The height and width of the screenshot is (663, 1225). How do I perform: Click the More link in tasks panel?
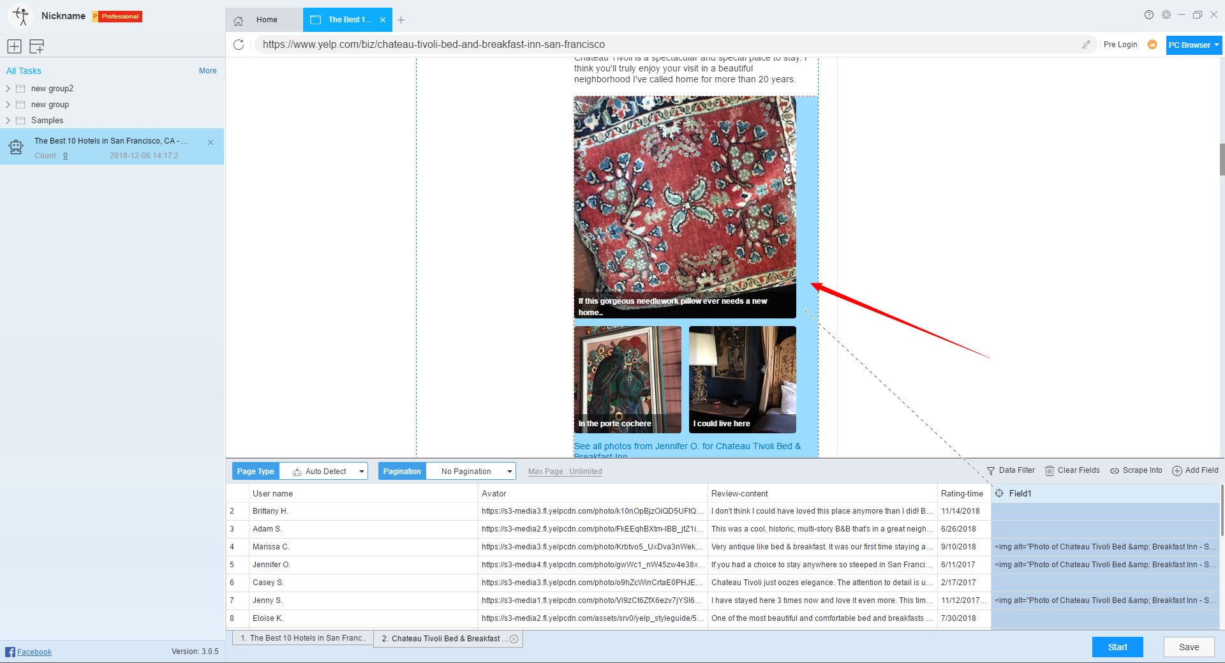click(207, 71)
